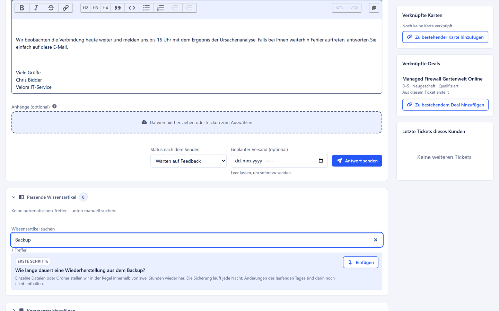Image resolution: width=499 pixels, height=311 pixels.
Task: Collapse the 'Passende Wissensartikel' section
Action: pos(14,197)
